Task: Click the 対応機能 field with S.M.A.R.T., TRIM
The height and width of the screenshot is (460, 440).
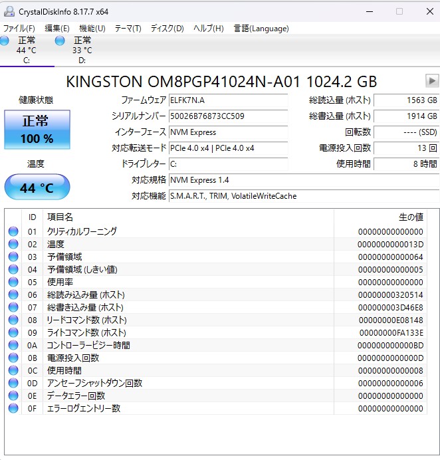Action: pyautogui.click(x=304, y=195)
